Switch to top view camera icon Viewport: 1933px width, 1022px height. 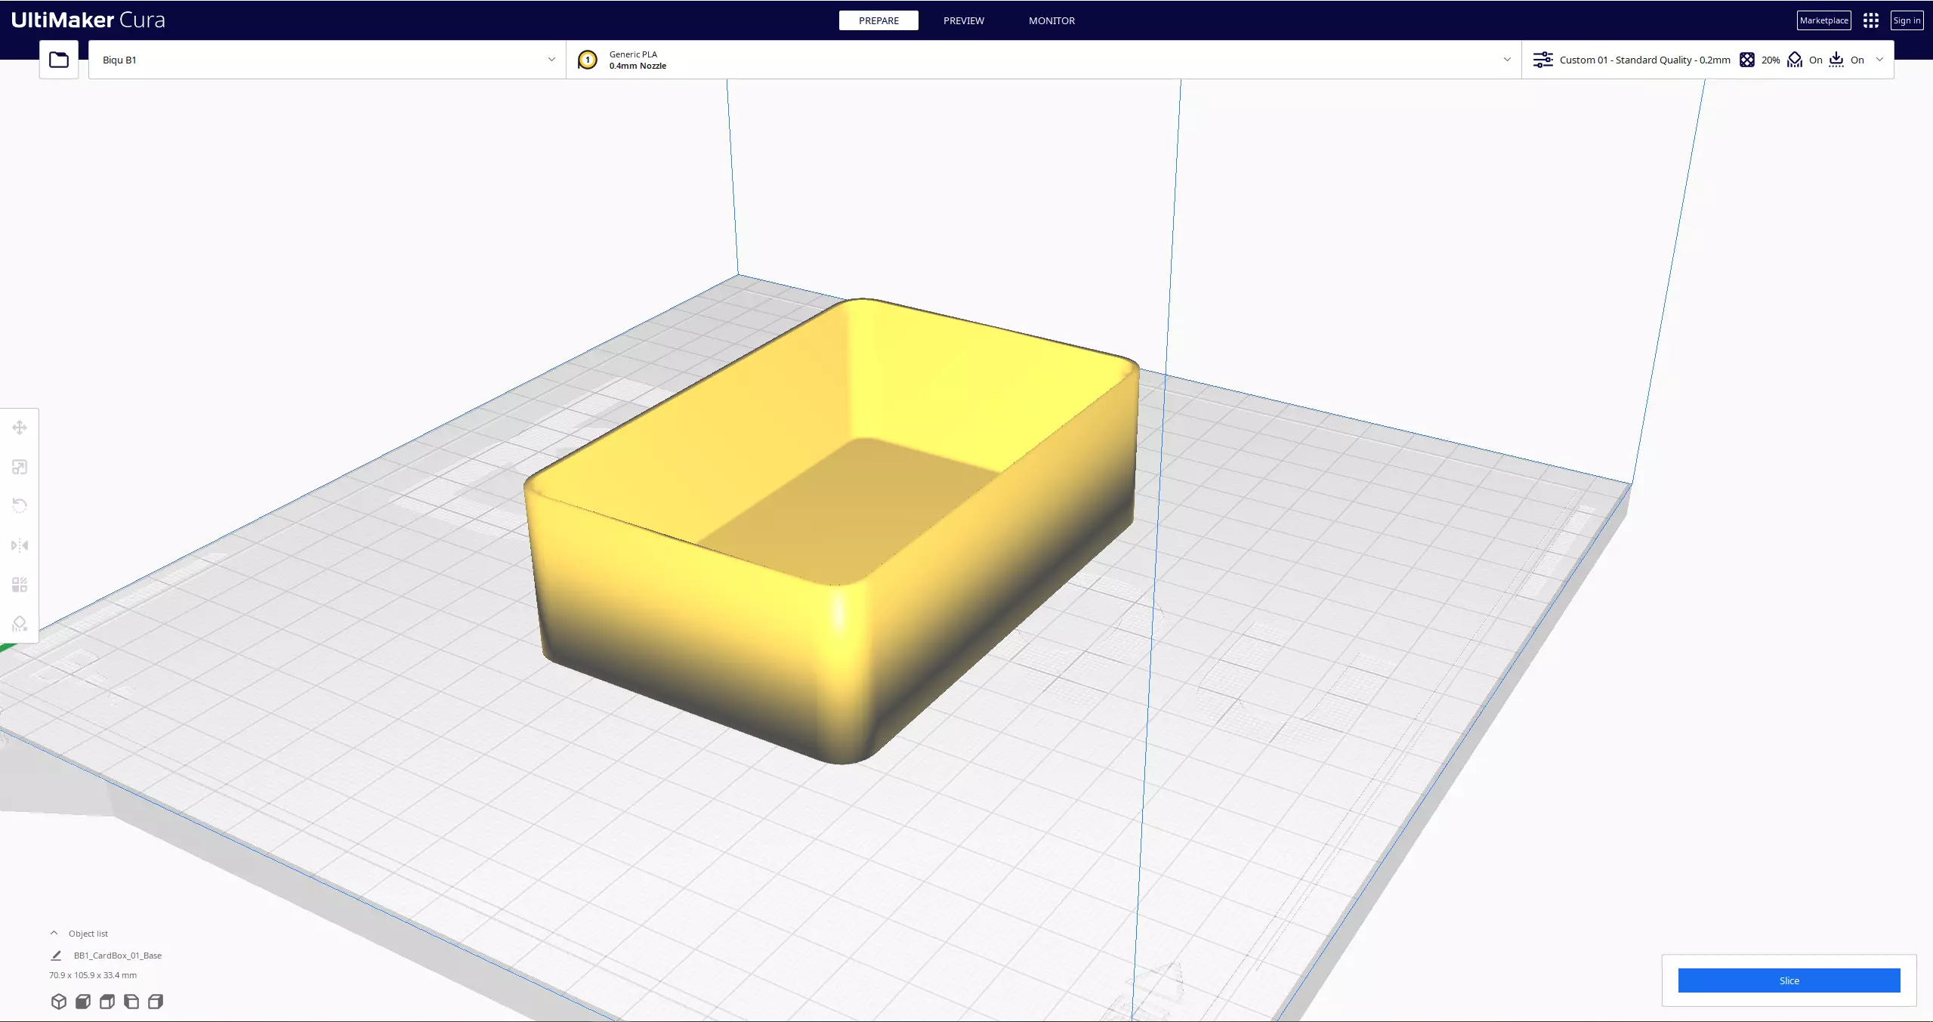[x=107, y=1002]
